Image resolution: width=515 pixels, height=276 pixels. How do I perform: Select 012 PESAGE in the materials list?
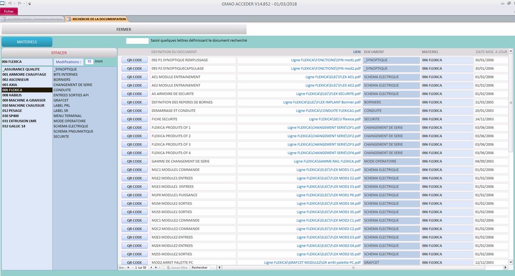(x=27, y=111)
